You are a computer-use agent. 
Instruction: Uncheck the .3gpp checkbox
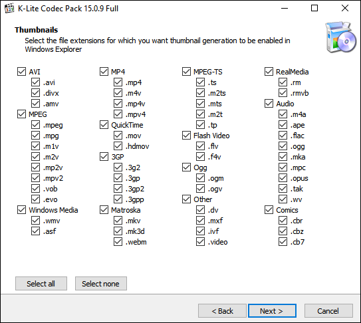(118, 199)
